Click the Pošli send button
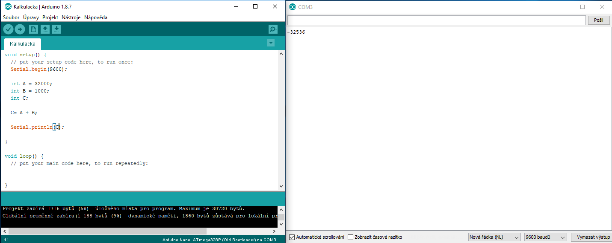Screen dimensions: 612x243 [x=599, y=20]
